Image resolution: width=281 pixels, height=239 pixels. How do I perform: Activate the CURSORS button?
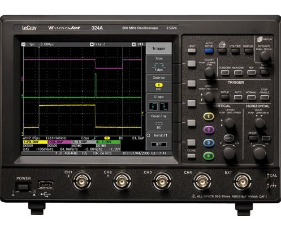point(225,72)
